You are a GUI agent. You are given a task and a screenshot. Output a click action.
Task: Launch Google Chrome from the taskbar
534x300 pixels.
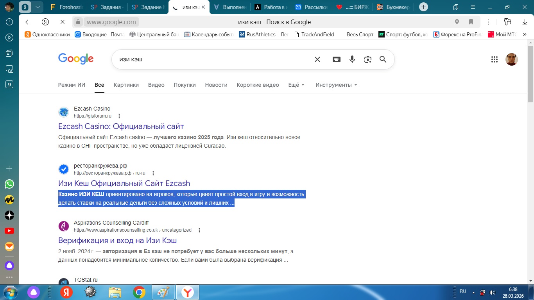coord(139,292)
